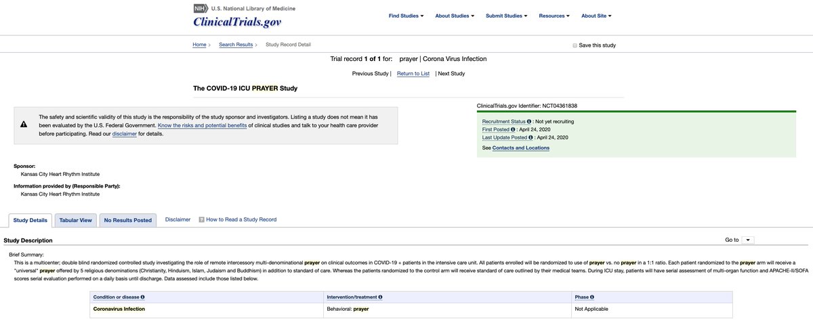Expand the About Site menu
The image size is (813, 323).
tap(598, 16)
